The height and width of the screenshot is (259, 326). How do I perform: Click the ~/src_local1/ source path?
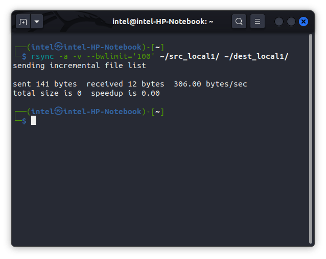click(189, 56)
